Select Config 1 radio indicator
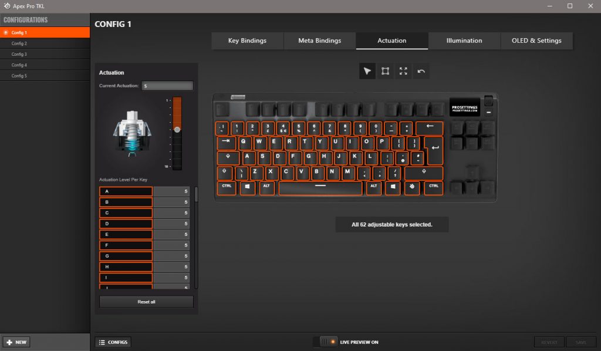The width and height of the screenshot is (601, 351). [x=6, y=32]
